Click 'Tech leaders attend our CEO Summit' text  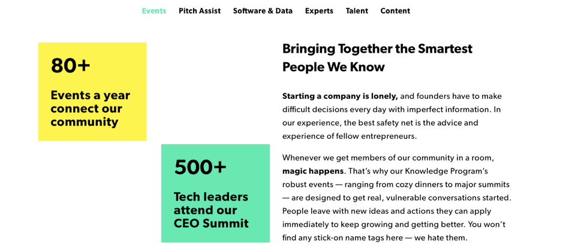[211, 210]
